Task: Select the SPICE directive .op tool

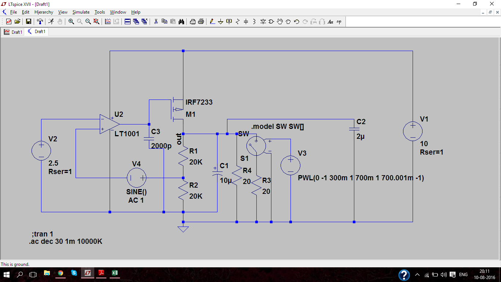Action: click(x=339, y=22)
